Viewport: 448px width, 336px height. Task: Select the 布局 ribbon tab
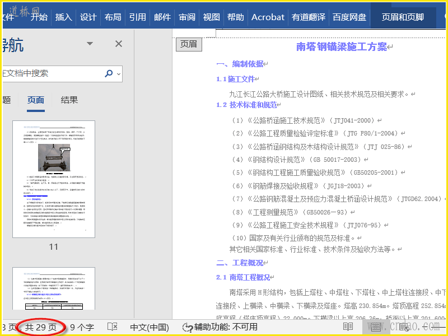[113, 17]
